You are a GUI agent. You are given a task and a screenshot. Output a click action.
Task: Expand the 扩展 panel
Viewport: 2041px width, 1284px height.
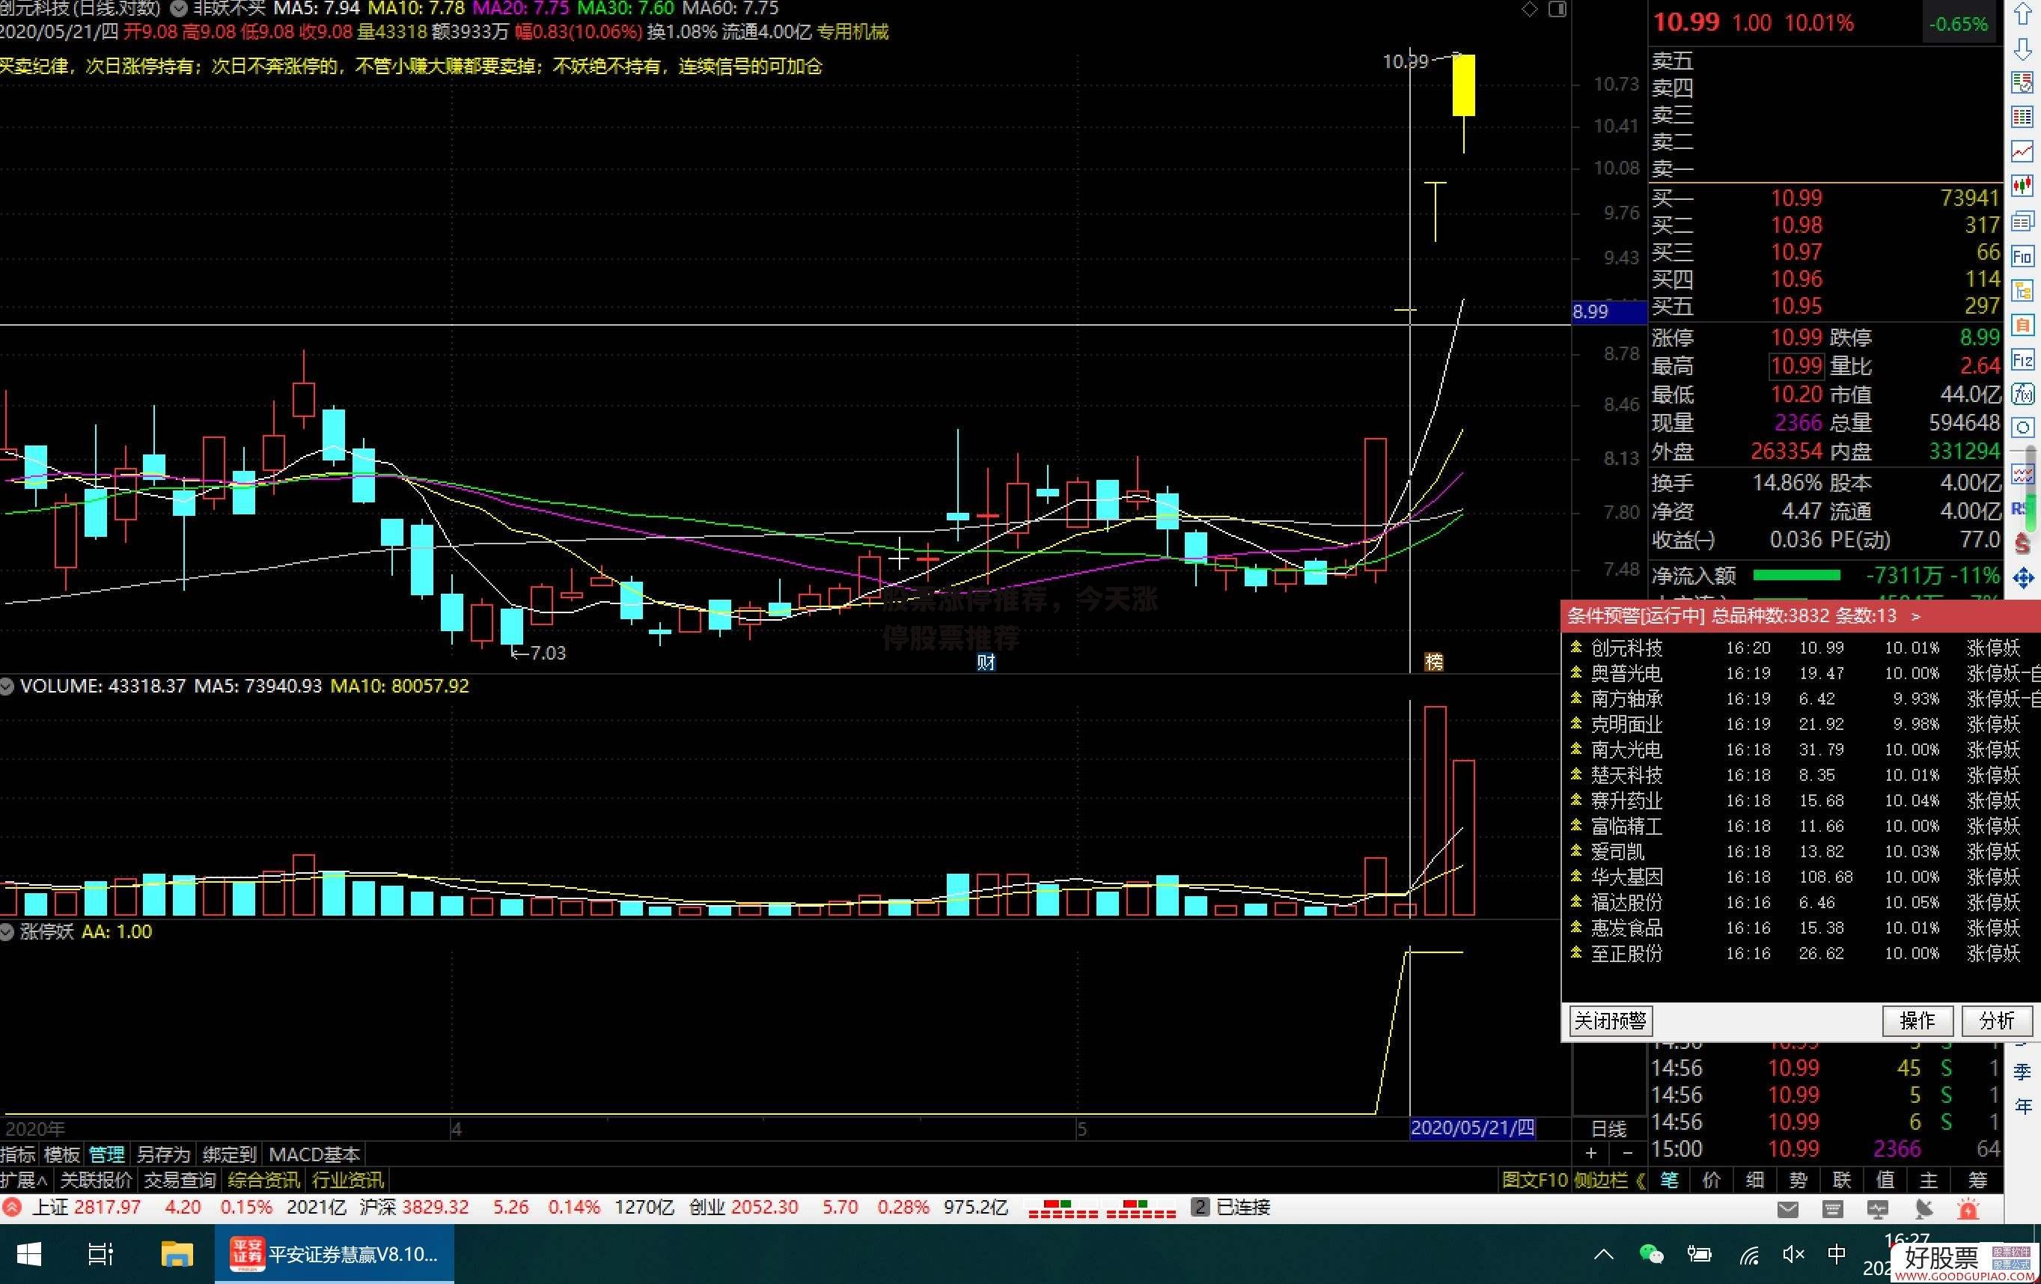pos(24,1180)
